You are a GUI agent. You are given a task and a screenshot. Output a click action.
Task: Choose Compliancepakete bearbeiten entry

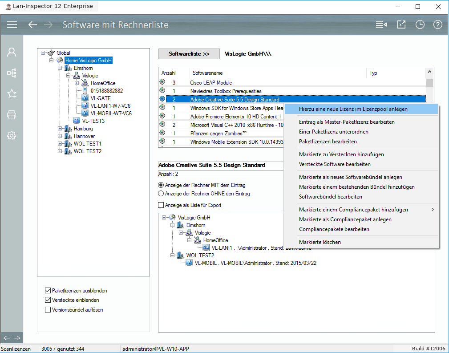click(x=361, y=229)
